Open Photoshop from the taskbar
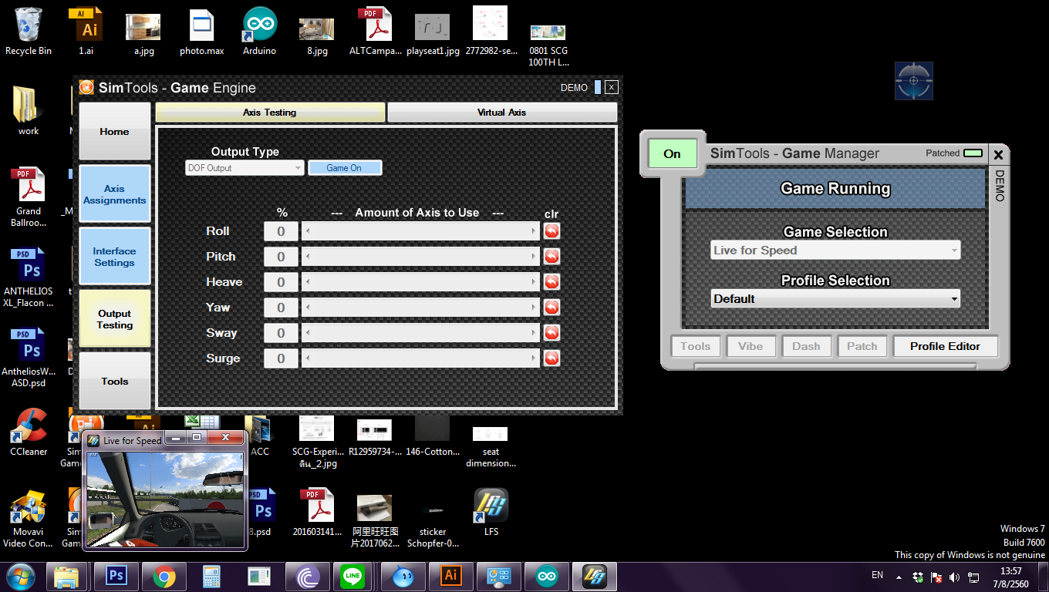 116,576
